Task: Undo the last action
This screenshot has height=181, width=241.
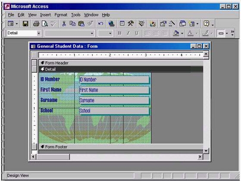Action: click(x=101, y=24)
